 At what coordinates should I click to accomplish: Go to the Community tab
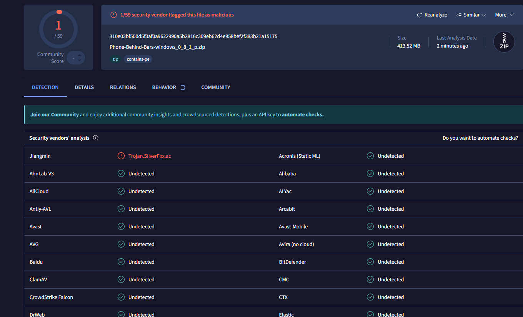215,88
